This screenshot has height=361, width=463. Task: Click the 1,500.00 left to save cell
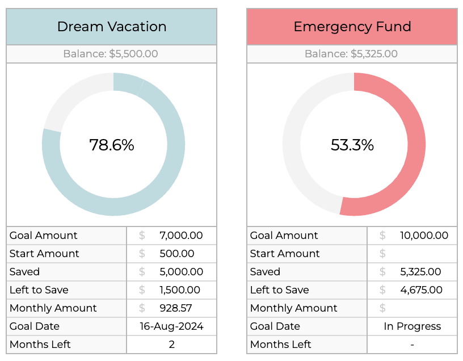[x=180, y=290]
